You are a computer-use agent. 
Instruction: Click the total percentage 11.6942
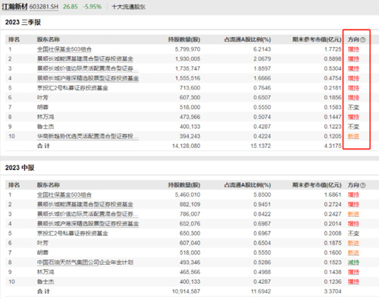coord(261,291)
